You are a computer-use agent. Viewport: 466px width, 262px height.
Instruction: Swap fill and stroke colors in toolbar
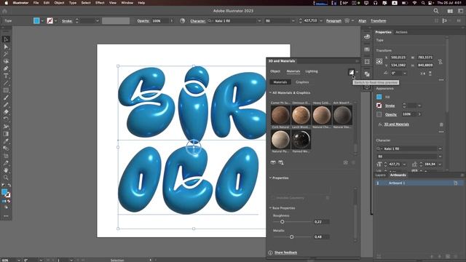9,185
